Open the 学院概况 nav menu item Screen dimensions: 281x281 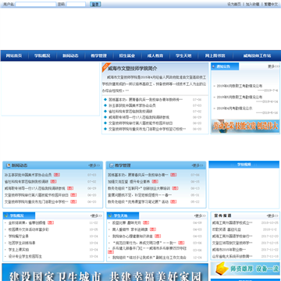tap(42, 55)
